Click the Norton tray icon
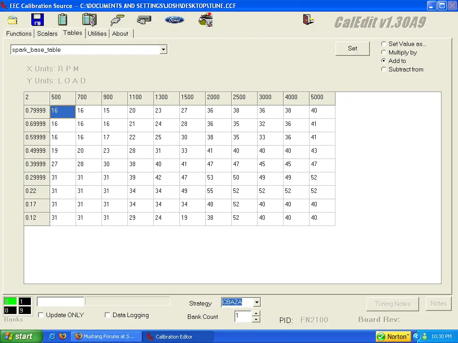The image size is (458, 343). pos(394,337)
